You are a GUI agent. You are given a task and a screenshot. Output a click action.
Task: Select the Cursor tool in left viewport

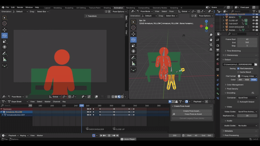coord(5,23)
